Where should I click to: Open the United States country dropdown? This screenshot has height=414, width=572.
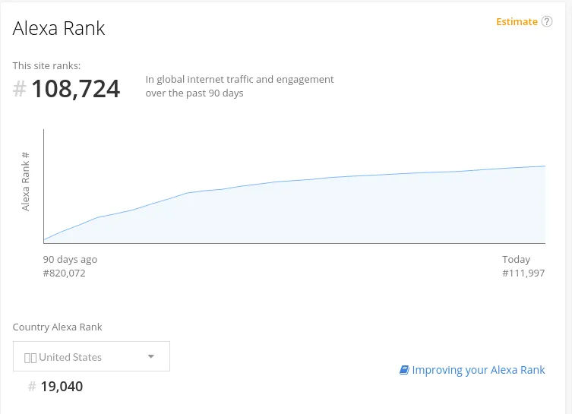pyautogui.click(x=91, y=356)
